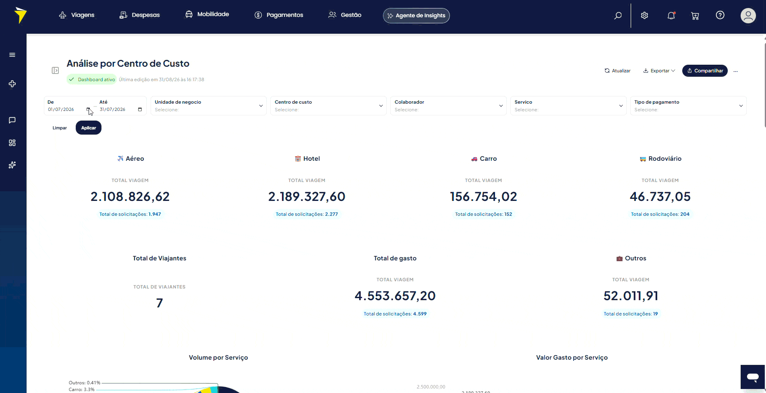
Task: Click Hotel total value 2.189.327,60
Action: (307, 196)
